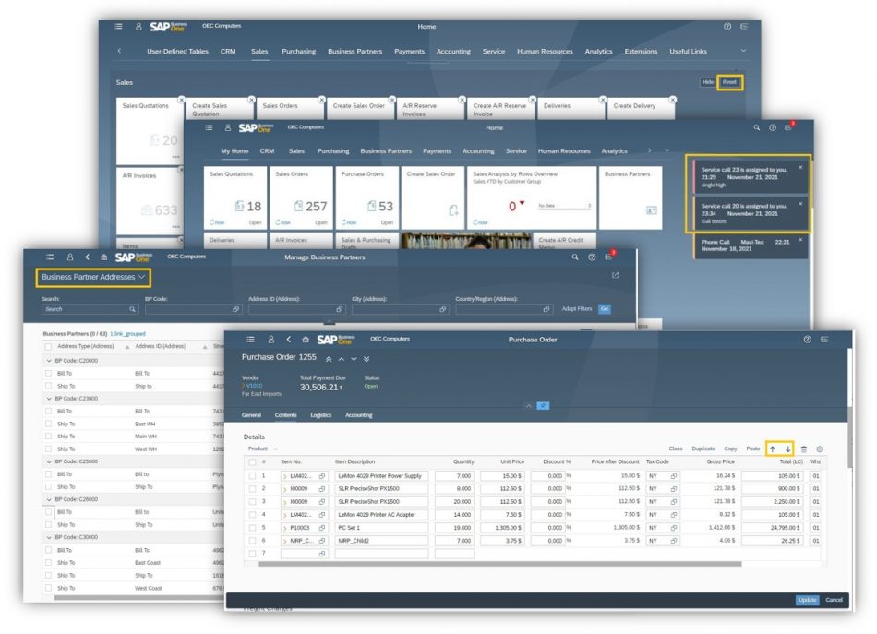Collapse BP Code C25000 group
This screenshot has width=877, height=634.
(x=49, y=461)
